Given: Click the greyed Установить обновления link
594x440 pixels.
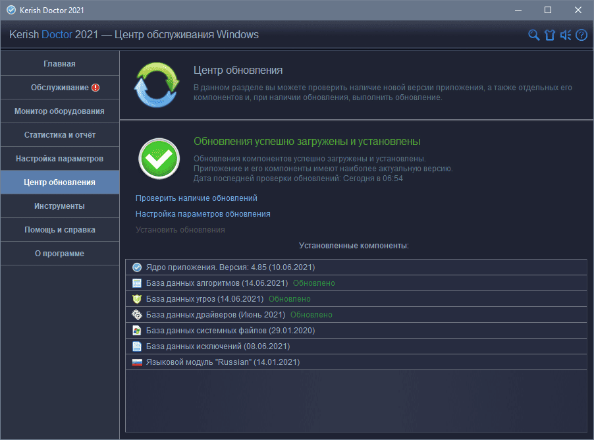Looking at the screenshot, I should [180, 230].
